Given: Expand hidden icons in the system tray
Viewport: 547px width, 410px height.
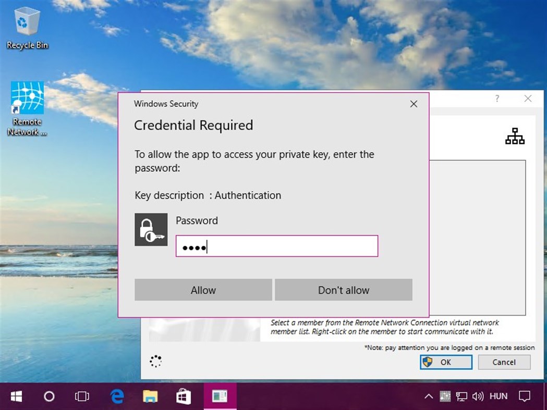Looking at the screenshot, I should coord(429,396).
